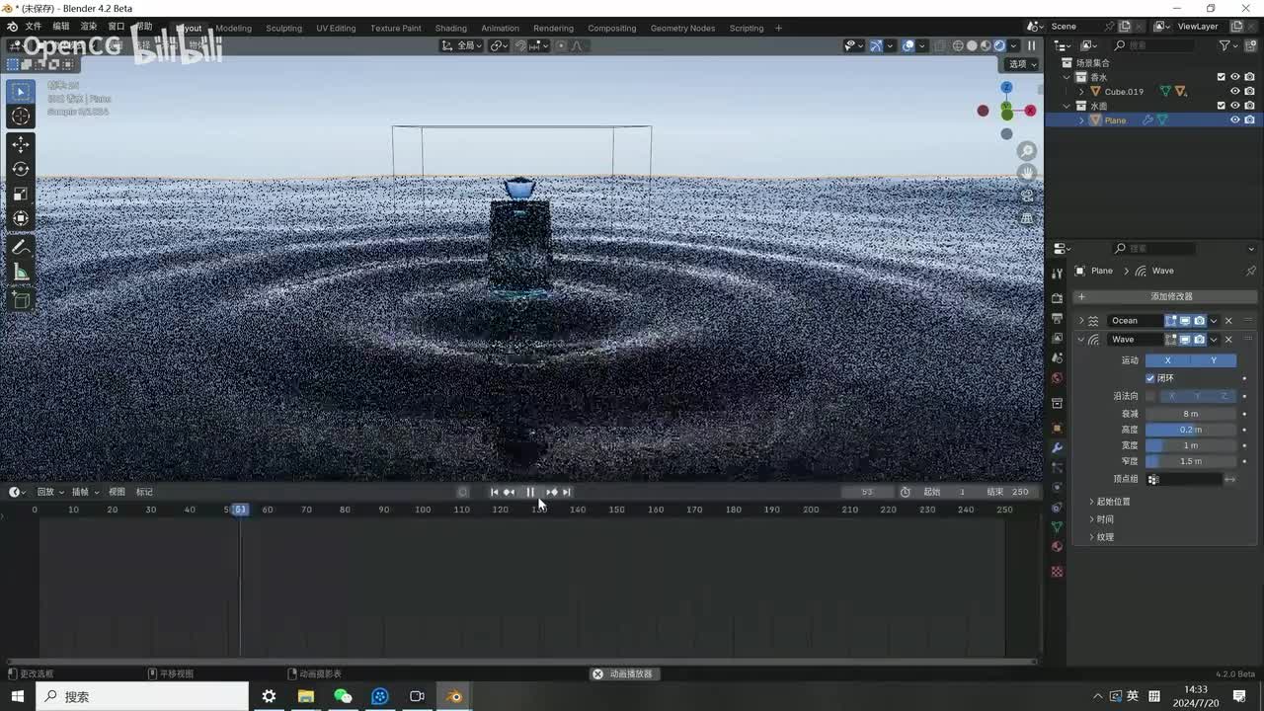The image size is (1264, 711).
Task: Open WeChat from the taskbar
Action: coord(343,696)
